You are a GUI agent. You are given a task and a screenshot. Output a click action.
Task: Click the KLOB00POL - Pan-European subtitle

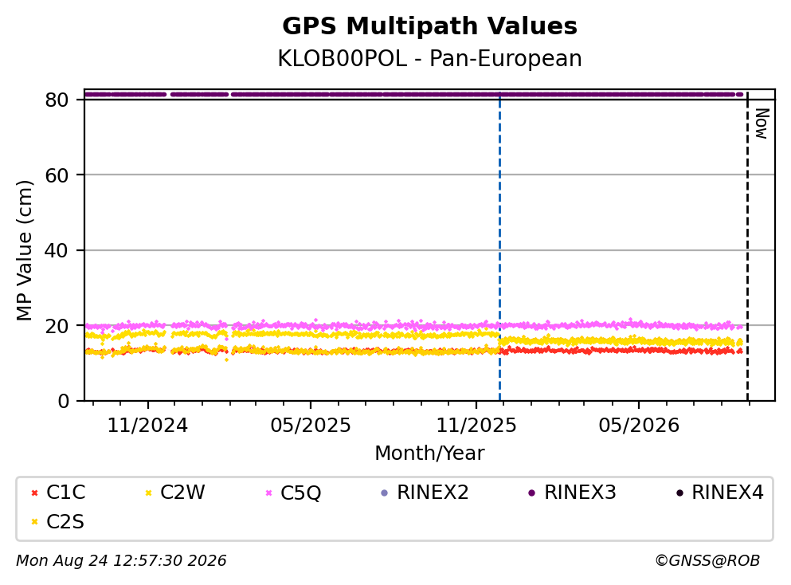(430, 58)
